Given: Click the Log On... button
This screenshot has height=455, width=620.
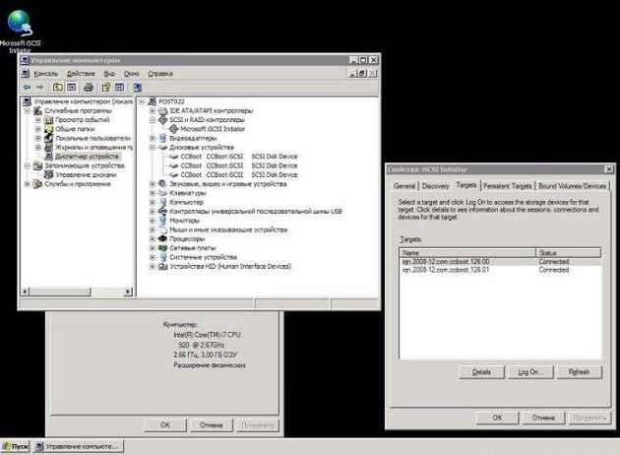Looking at the screenshot, I should click(x=530, y=372).
